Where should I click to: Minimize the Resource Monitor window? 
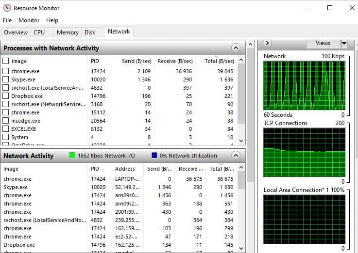tap(308, 8)
